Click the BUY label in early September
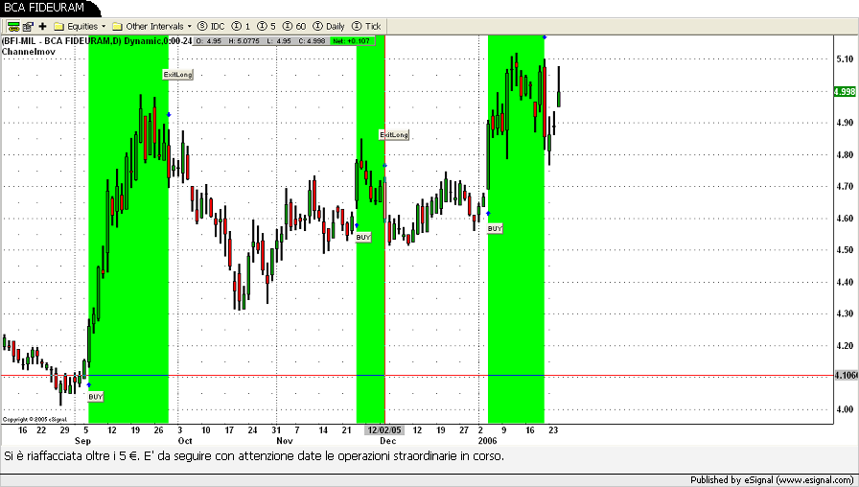This screenshot has height=487, width=859. 96,396
